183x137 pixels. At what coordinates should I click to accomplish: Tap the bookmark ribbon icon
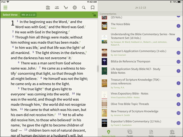(x=93, y=8)
